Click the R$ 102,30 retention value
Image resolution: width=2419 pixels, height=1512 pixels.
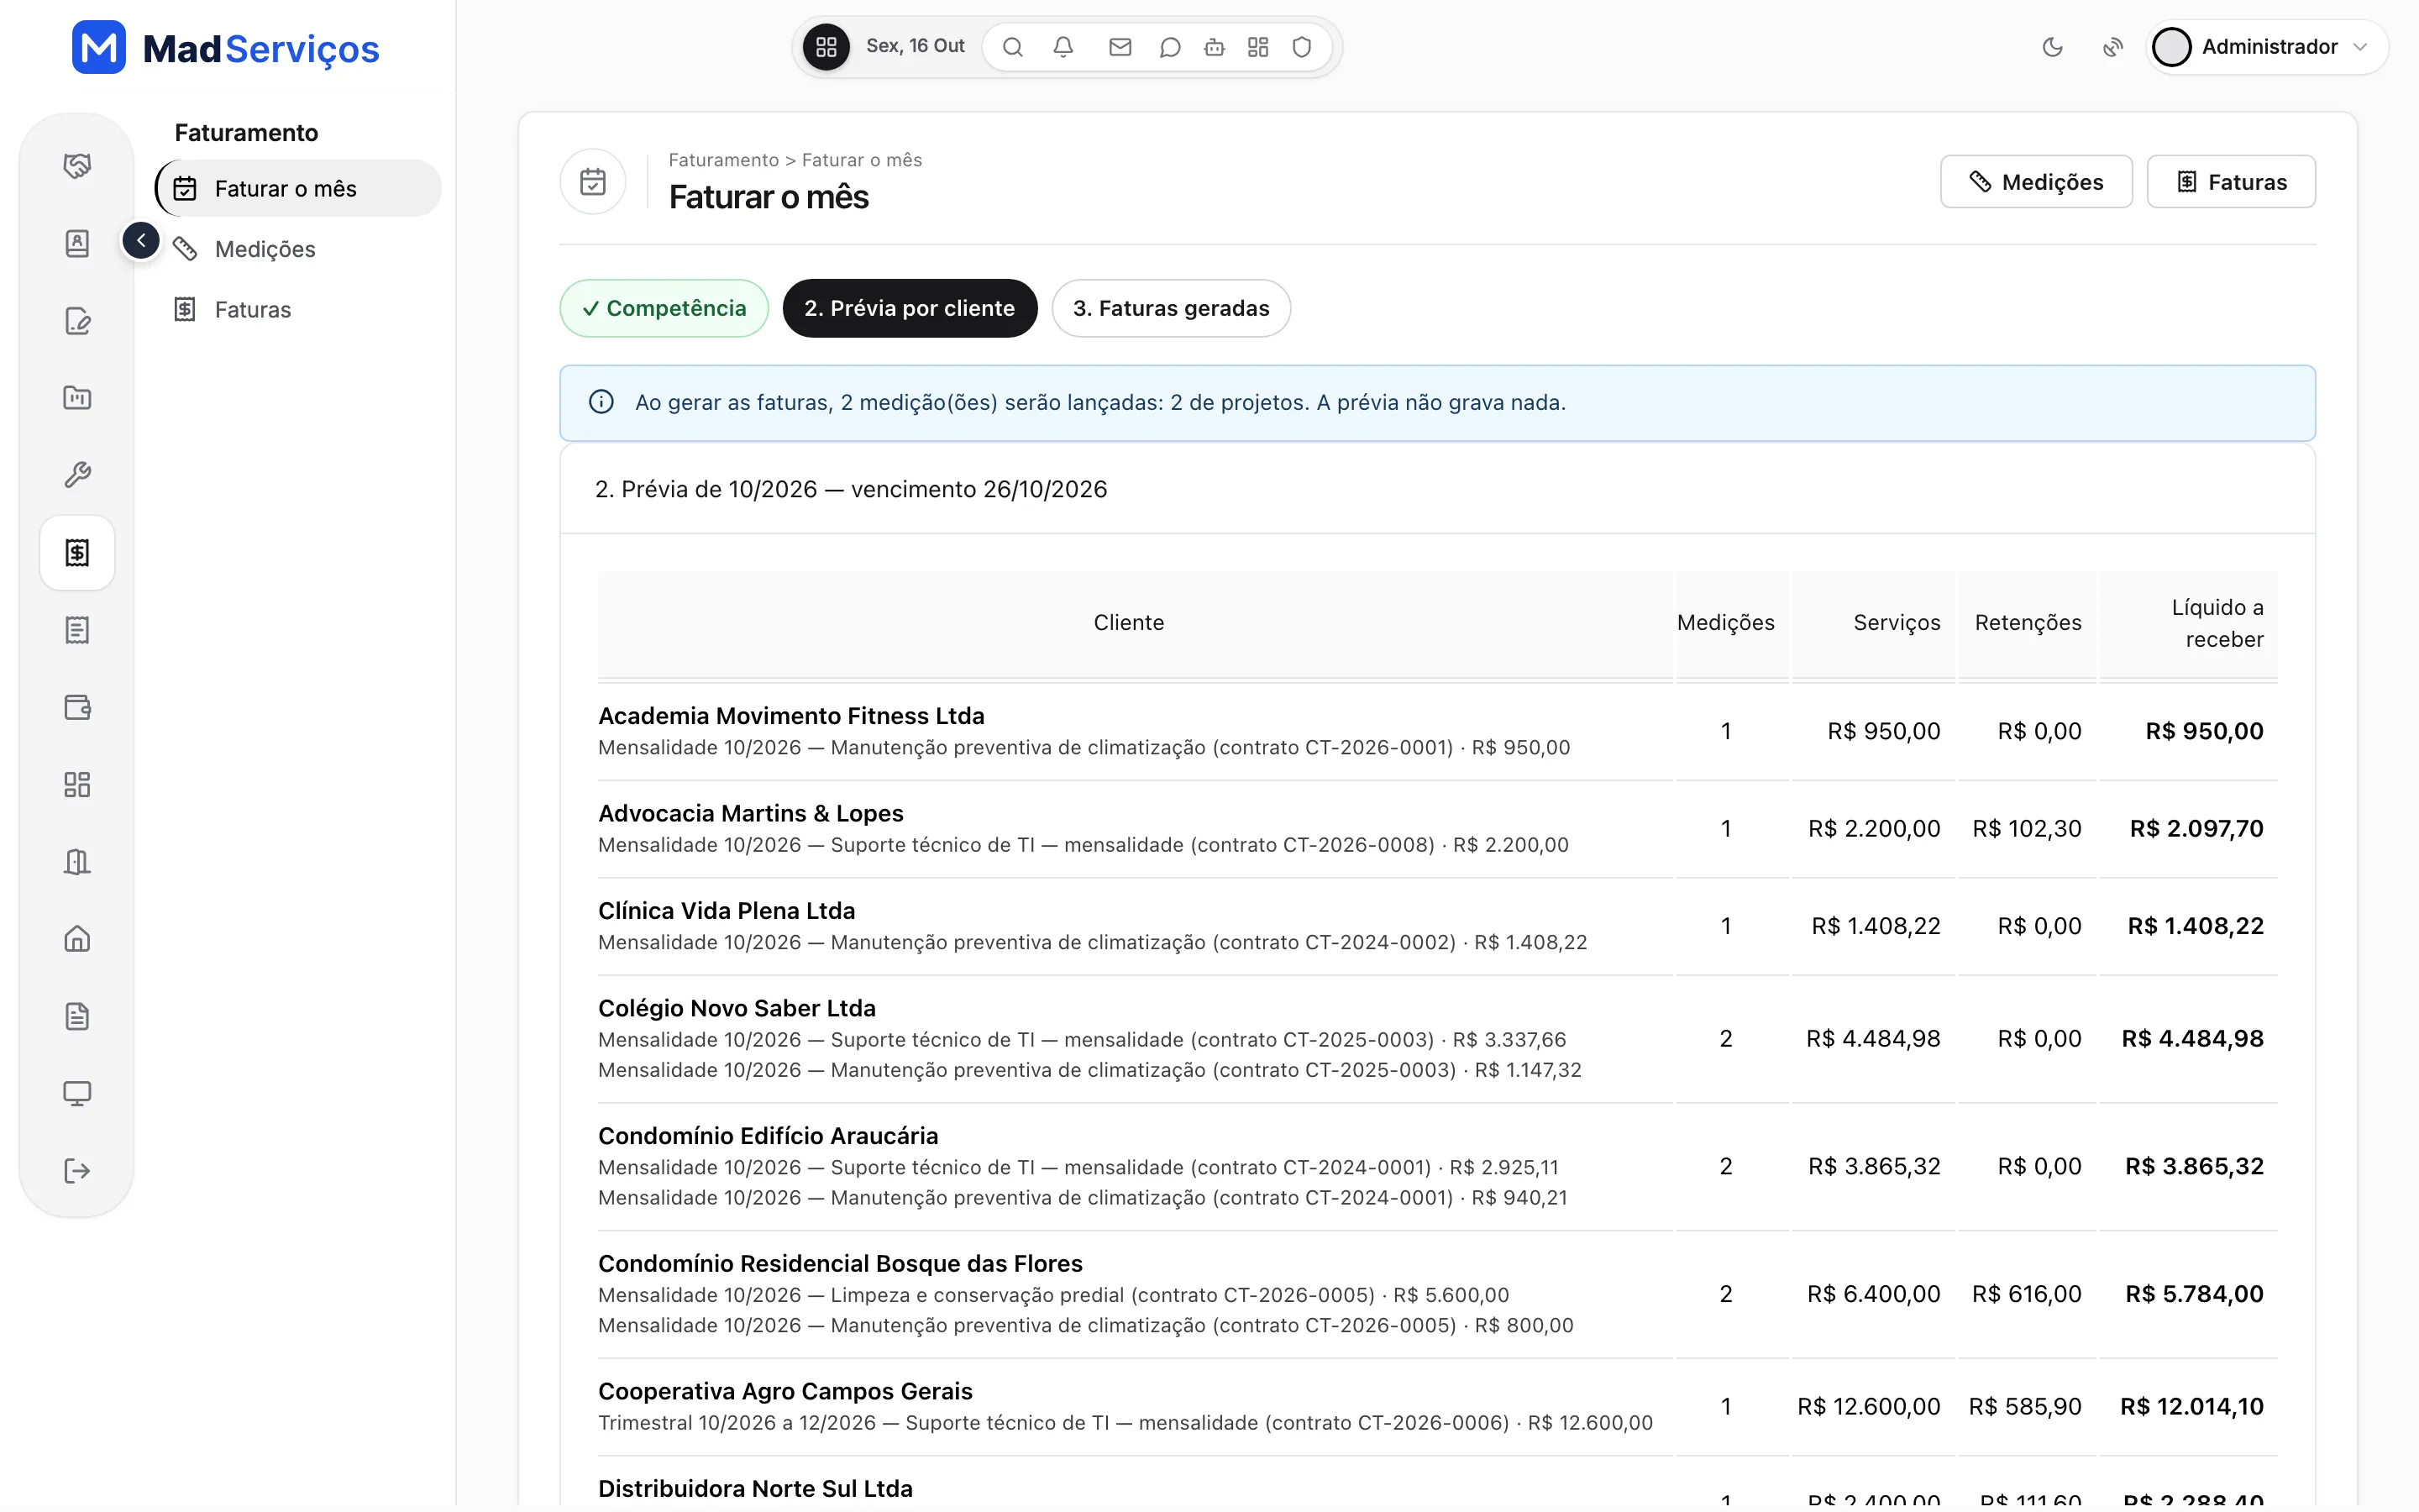click(2026, 828)
